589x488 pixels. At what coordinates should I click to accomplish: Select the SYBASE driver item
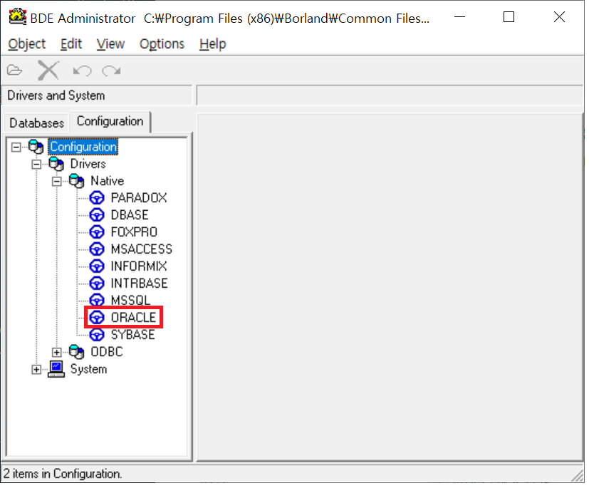coord(132,335)
